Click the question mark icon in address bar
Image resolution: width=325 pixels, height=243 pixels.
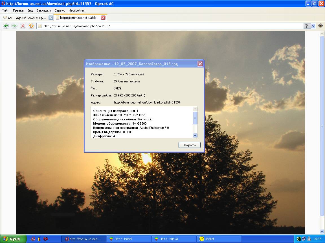(307, 26)
